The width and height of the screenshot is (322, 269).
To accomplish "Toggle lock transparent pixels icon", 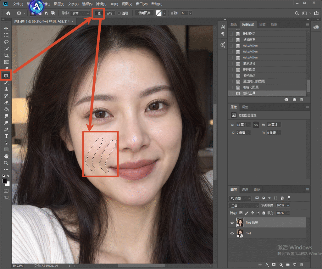I will pyautogui.click(x=241, y=213).
